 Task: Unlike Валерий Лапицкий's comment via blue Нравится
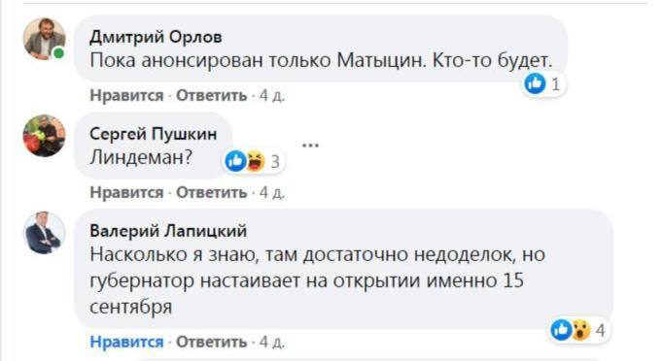coord(126,342)
